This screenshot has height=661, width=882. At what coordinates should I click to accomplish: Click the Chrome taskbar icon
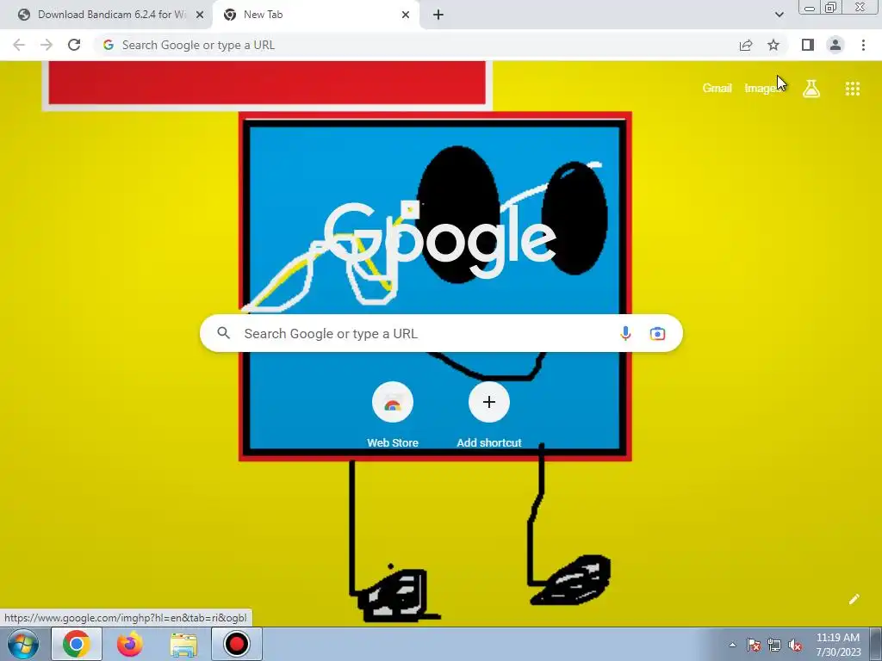tap(77, 644)
